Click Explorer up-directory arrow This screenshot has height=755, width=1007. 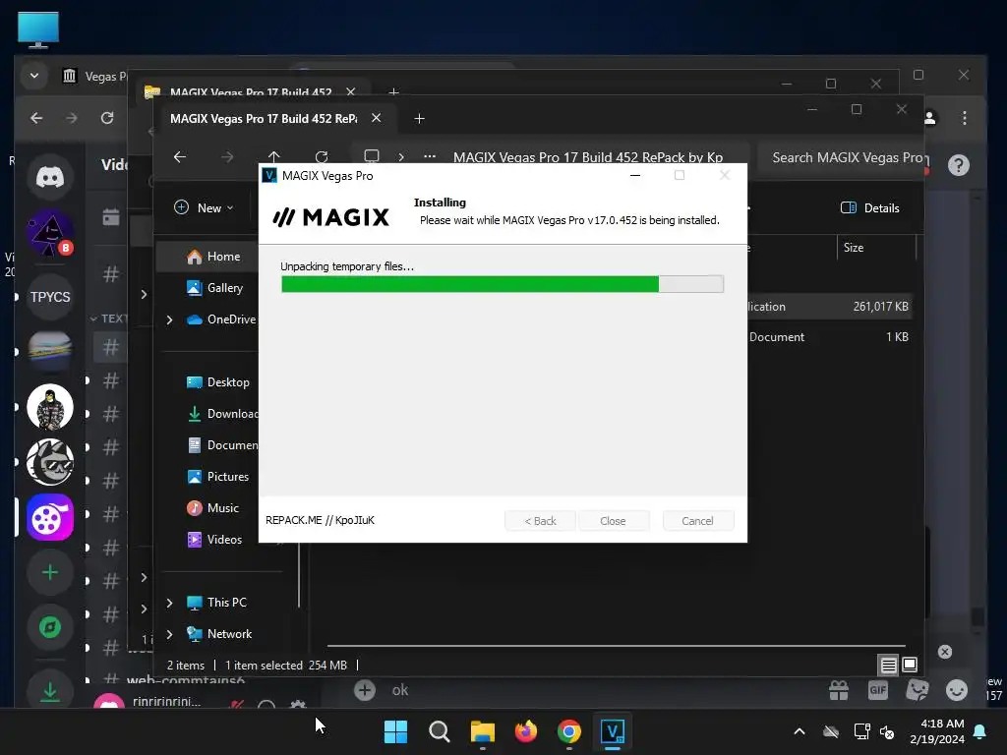pyautogui.click(x=274, y=156)
